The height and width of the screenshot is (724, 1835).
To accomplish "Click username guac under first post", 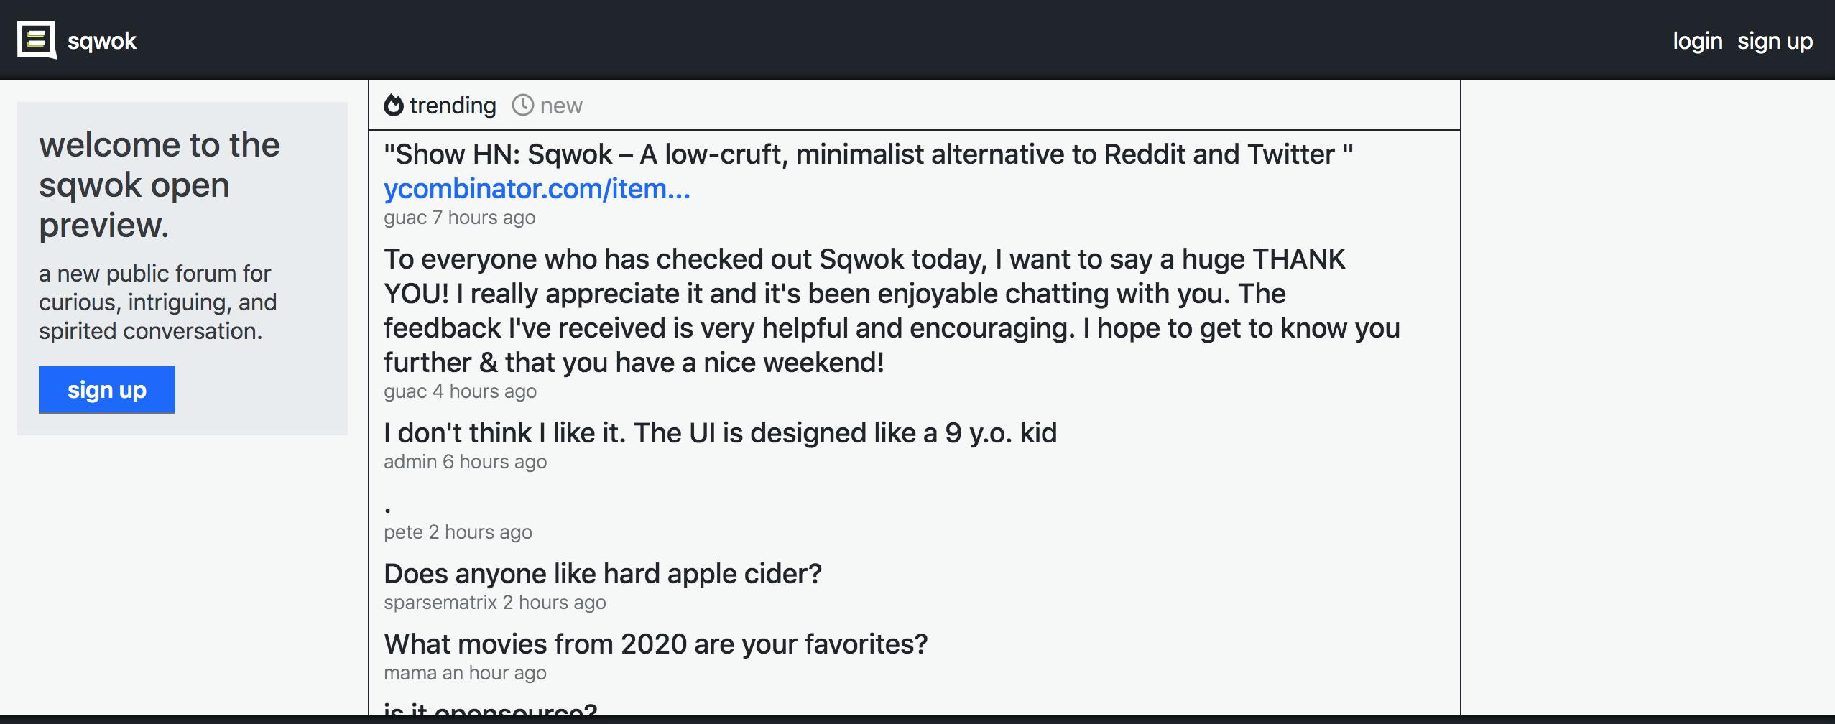I will point(405,218).
